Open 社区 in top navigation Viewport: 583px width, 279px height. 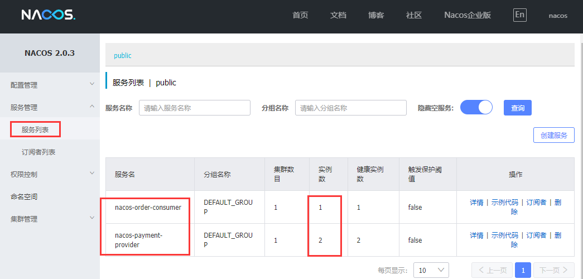point(414,15)
